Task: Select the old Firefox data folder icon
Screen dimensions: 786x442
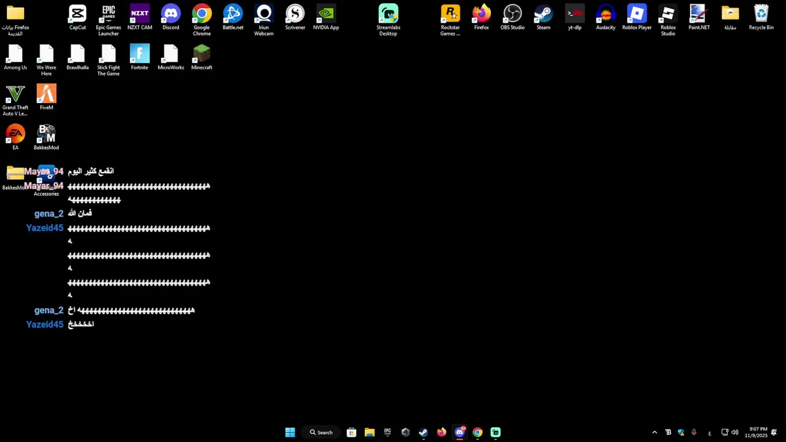Action: click(x=15, y=20)
